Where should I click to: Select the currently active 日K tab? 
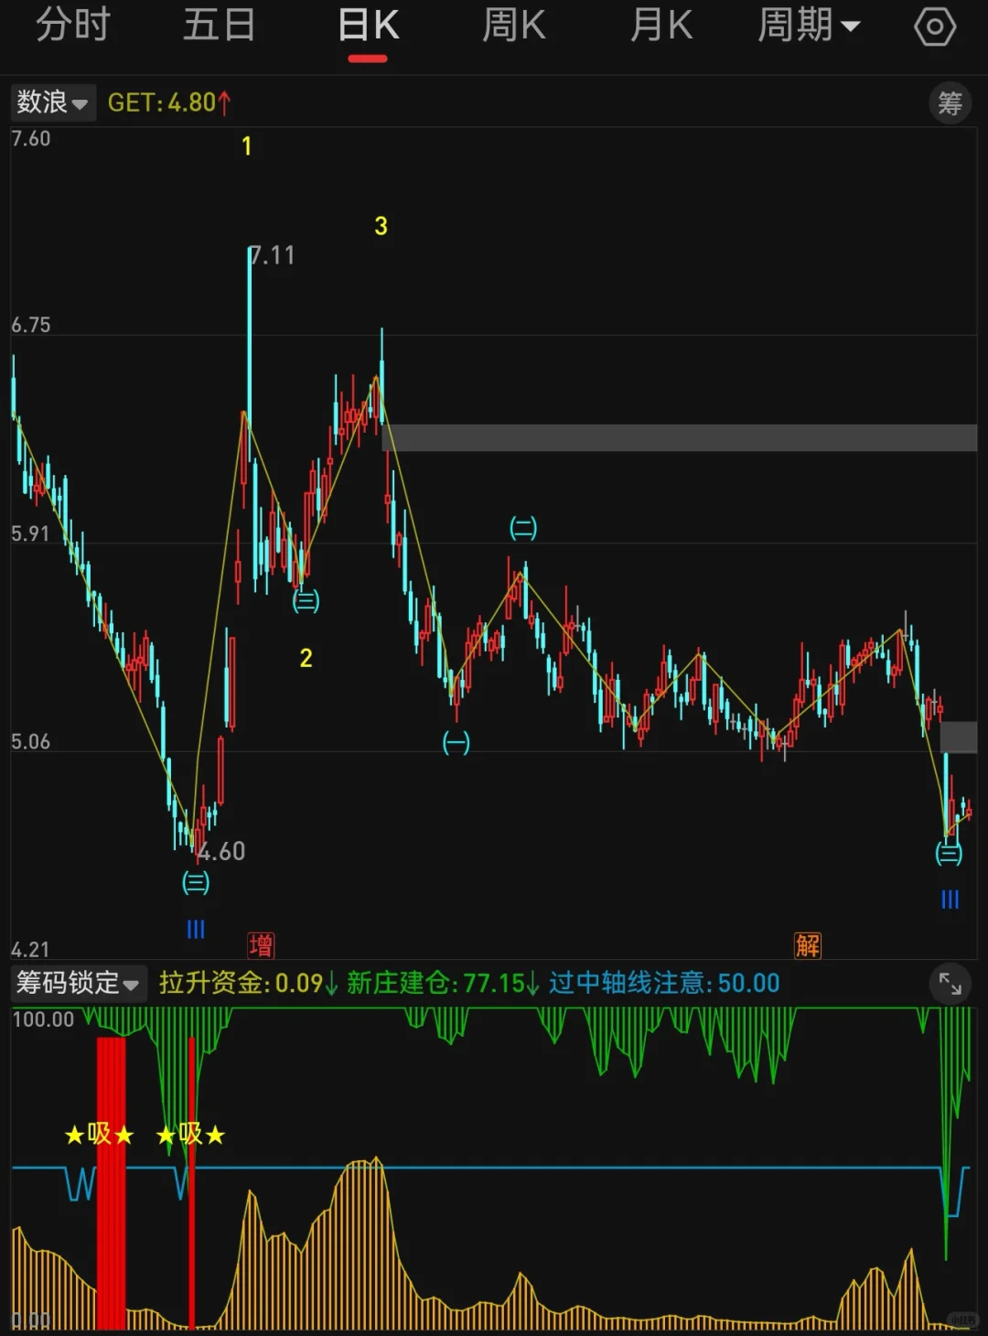pyautogui.click(x=368, y=25)
